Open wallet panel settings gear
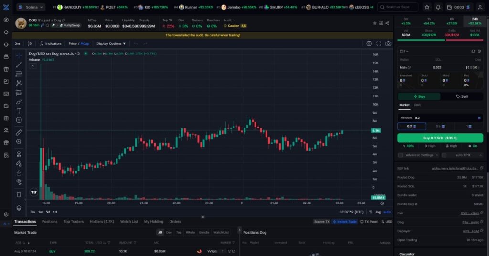The height and width of the screenshot is (256, 489). [479, 51]
